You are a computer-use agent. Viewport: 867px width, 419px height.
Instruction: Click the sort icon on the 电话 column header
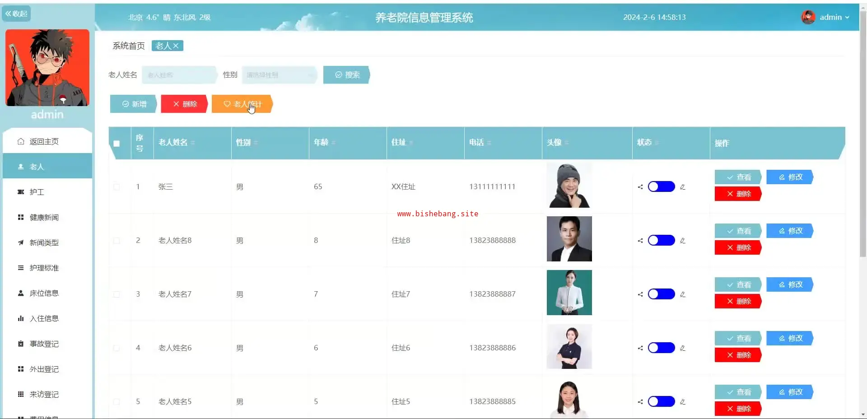[489, 143]
